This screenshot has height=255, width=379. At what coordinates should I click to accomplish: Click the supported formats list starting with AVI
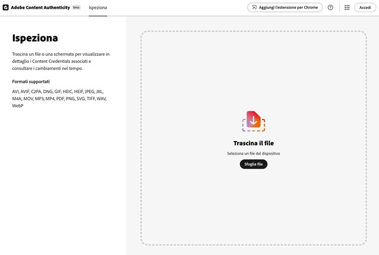59,98
